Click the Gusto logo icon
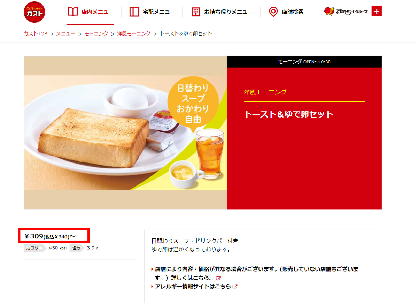 [x=34, y=12]
